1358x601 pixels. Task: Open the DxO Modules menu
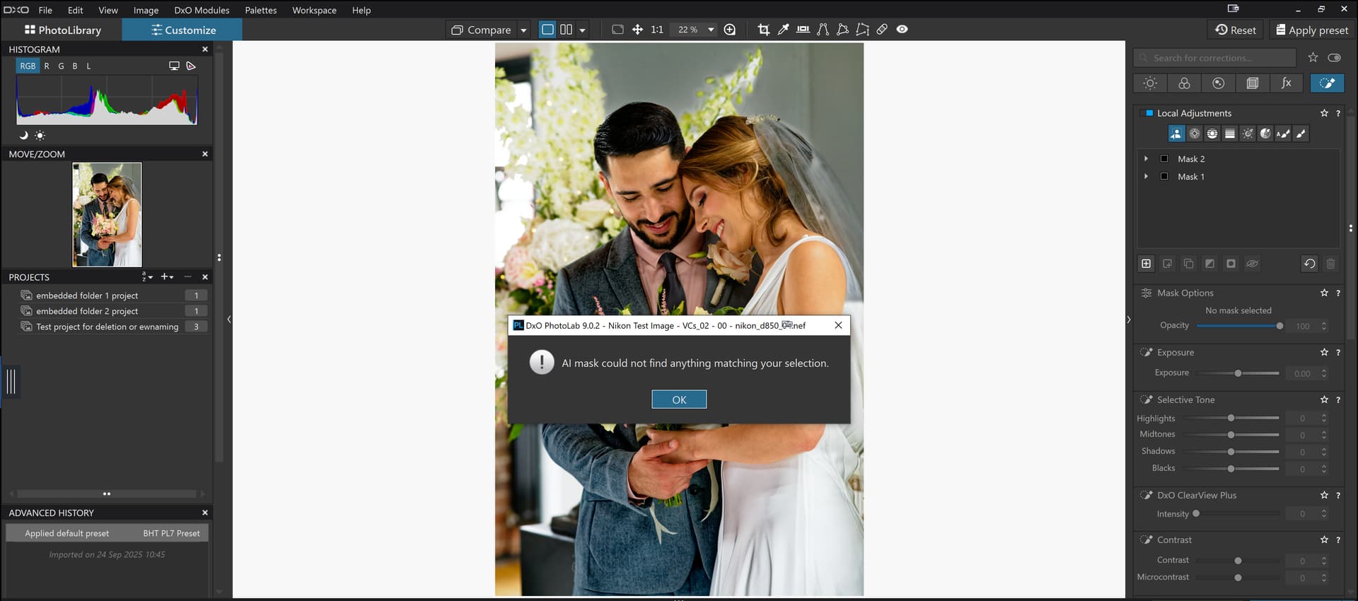202,10
